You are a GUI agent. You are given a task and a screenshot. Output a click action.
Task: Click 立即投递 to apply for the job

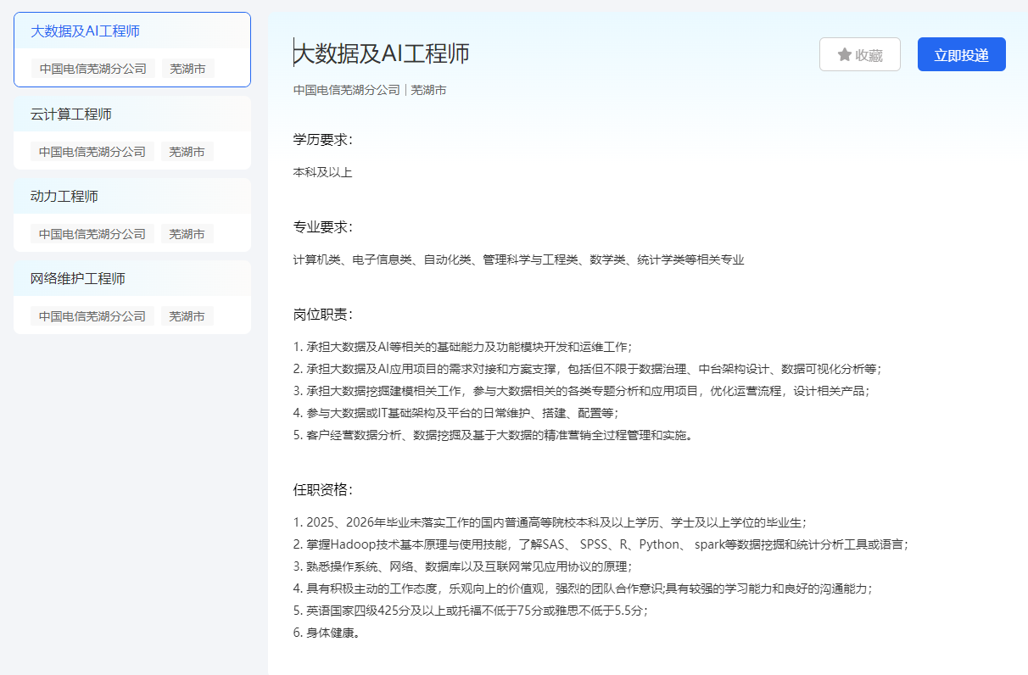(x=961, y=53)
